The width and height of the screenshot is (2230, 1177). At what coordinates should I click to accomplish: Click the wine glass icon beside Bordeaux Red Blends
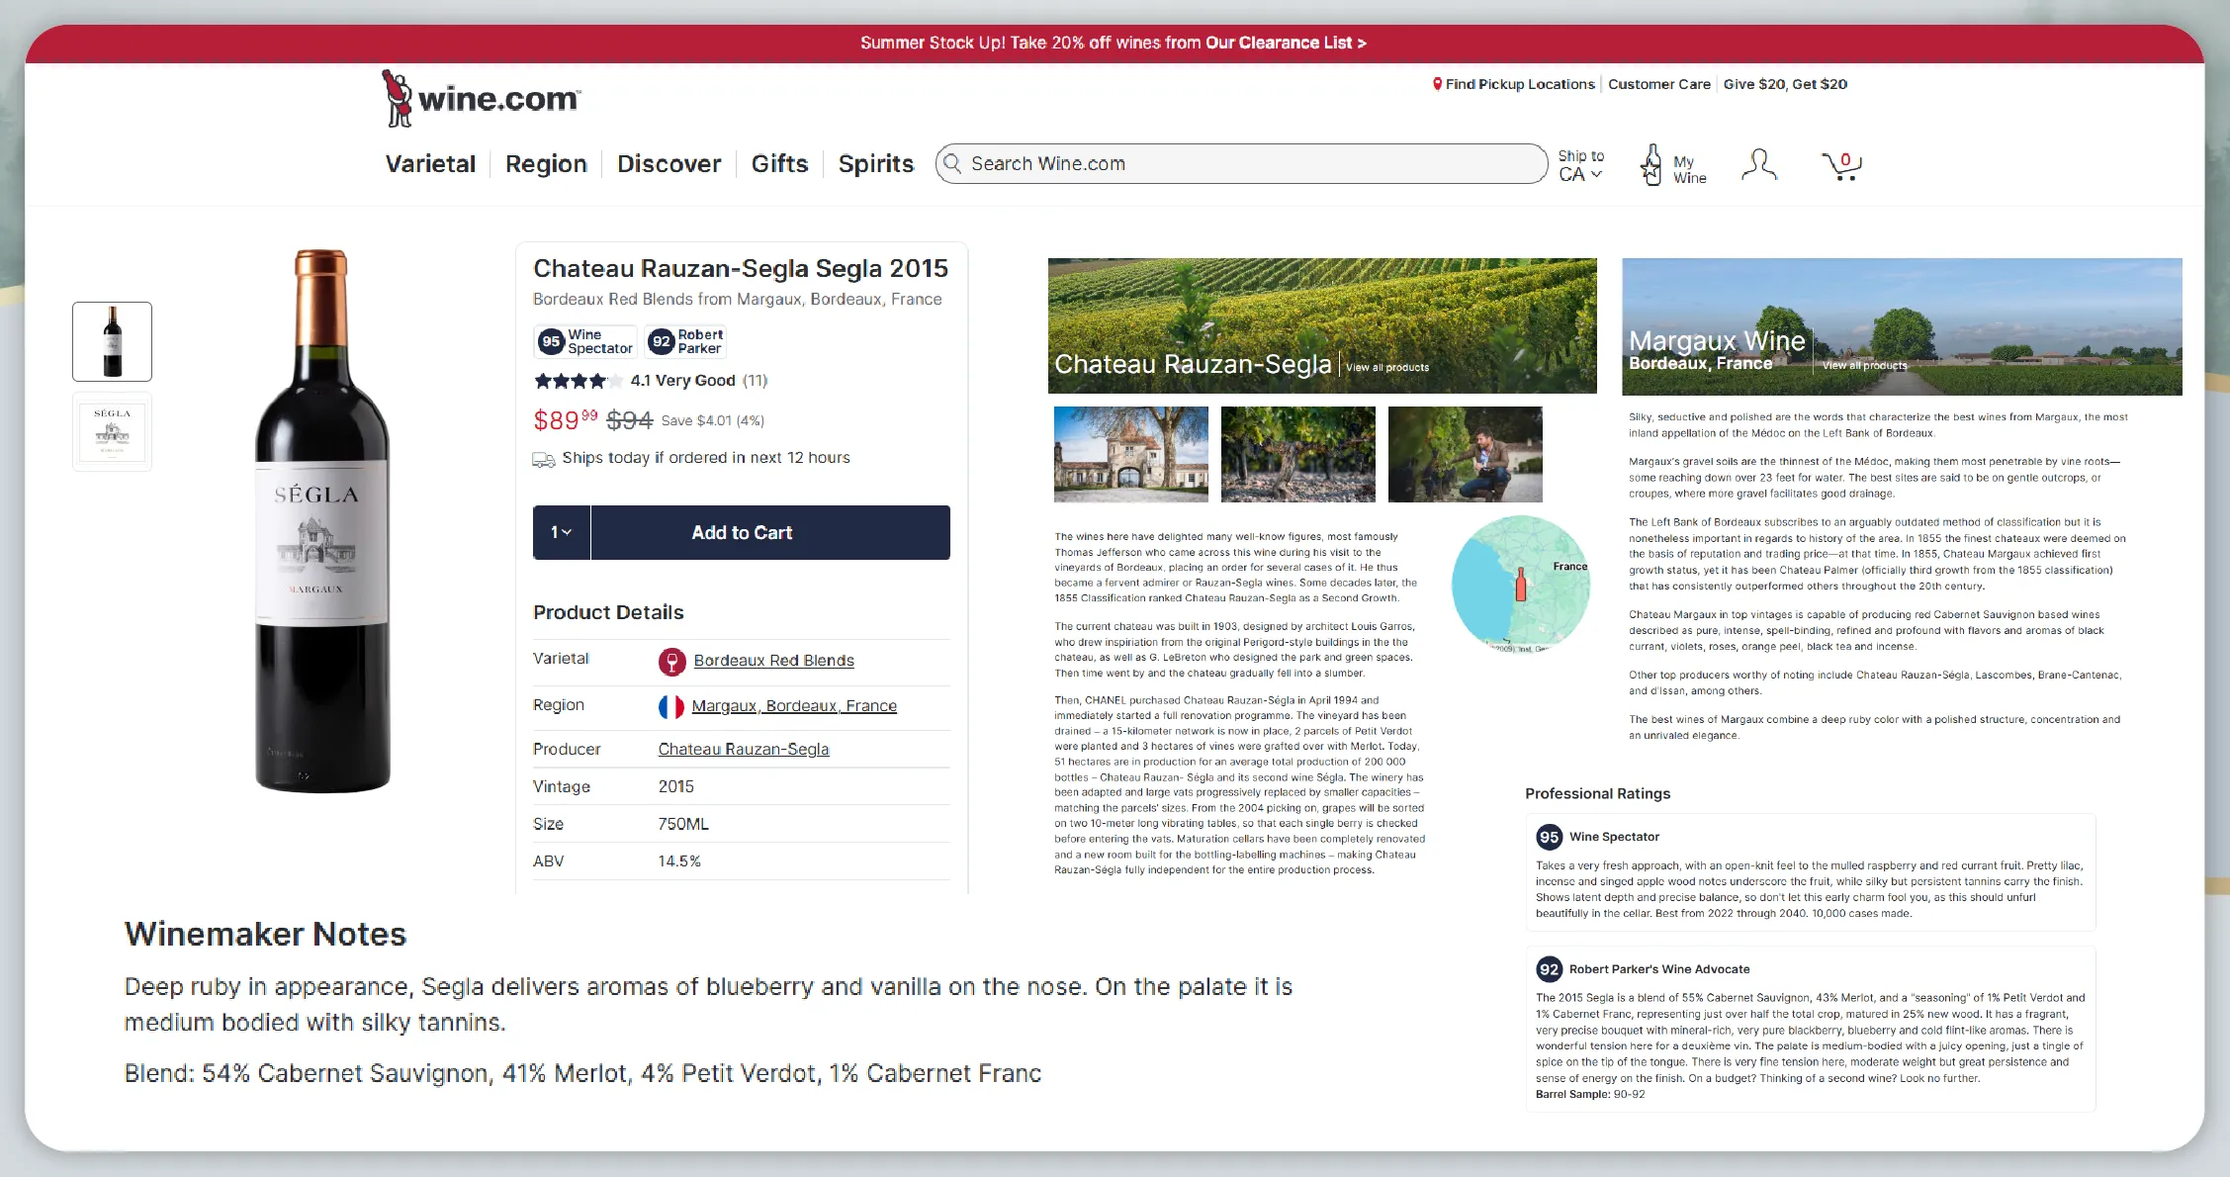tap(672, 661)
